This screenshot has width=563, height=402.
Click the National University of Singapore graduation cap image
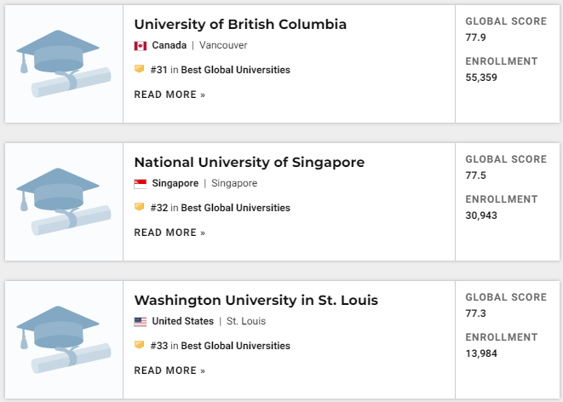(x=64, y=202)
